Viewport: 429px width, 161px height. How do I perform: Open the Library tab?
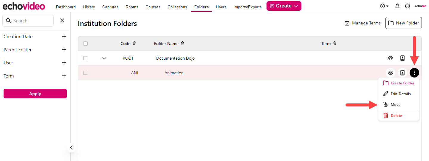click(x=89, y=7)
